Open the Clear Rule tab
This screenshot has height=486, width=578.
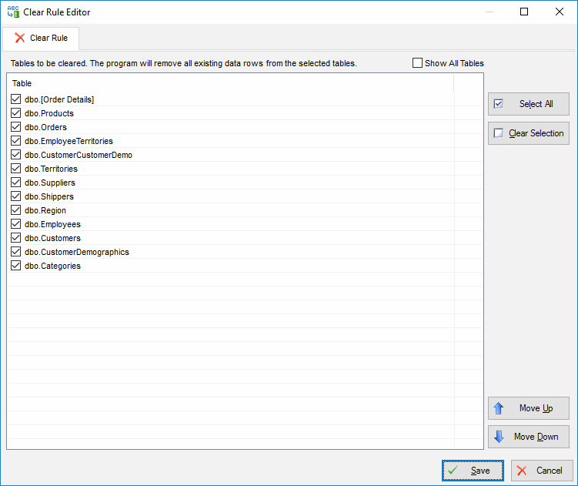41,38
